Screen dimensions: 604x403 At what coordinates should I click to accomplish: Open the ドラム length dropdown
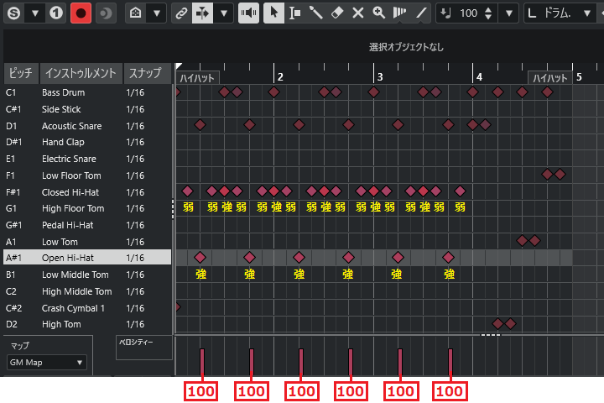pos(586,13)
